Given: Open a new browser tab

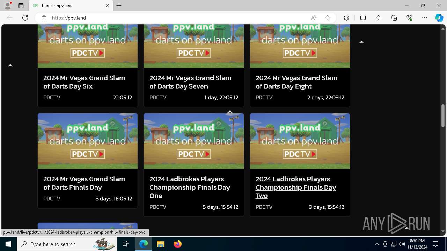Looking at the screenshot, I should point(119,6).
